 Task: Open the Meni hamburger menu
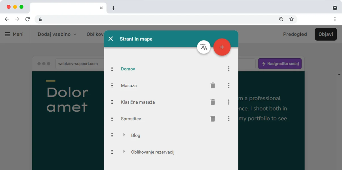click(x=14, y=34)
